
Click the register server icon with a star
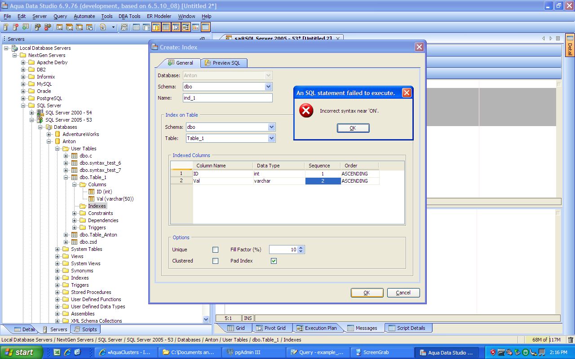pos(7,27)
